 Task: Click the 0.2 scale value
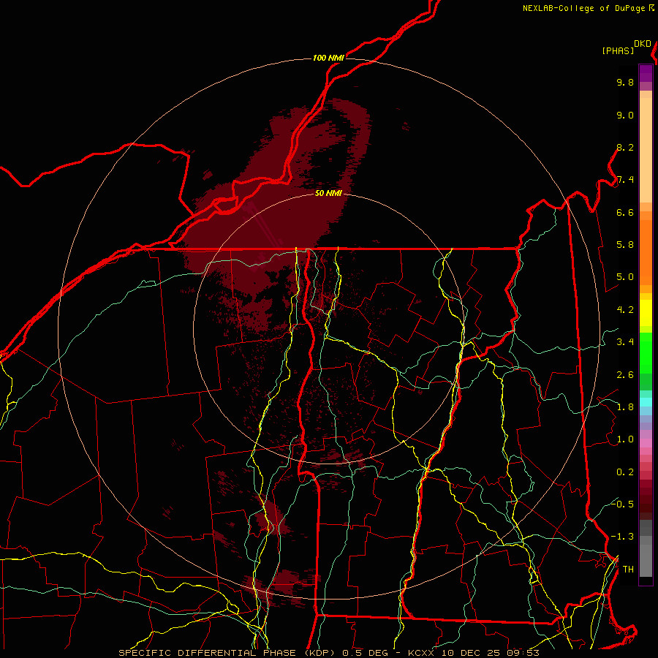625,472
